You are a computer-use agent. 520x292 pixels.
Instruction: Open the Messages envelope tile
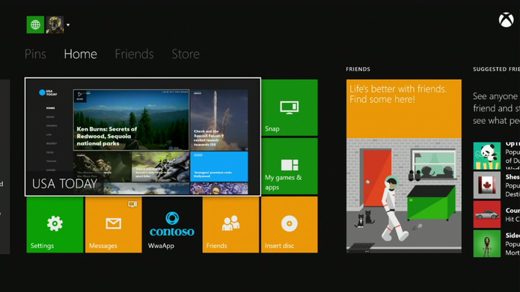tap(114, 225)
